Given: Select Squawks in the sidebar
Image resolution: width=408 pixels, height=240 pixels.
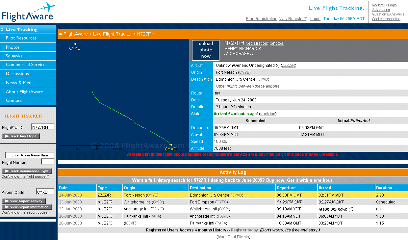Looking at the screenshot, I should pos(28,56).
